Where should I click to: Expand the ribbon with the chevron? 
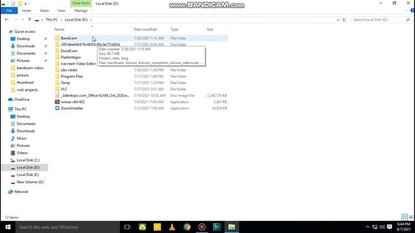click(x=406, y=10)
